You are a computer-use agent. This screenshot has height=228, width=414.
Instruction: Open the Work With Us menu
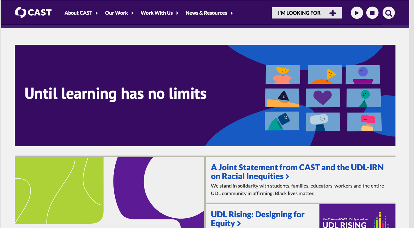[x=156, y=13]
